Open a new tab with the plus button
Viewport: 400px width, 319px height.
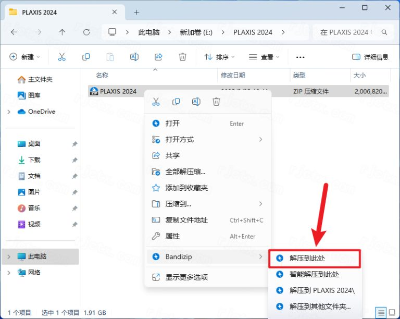(137, 12)
